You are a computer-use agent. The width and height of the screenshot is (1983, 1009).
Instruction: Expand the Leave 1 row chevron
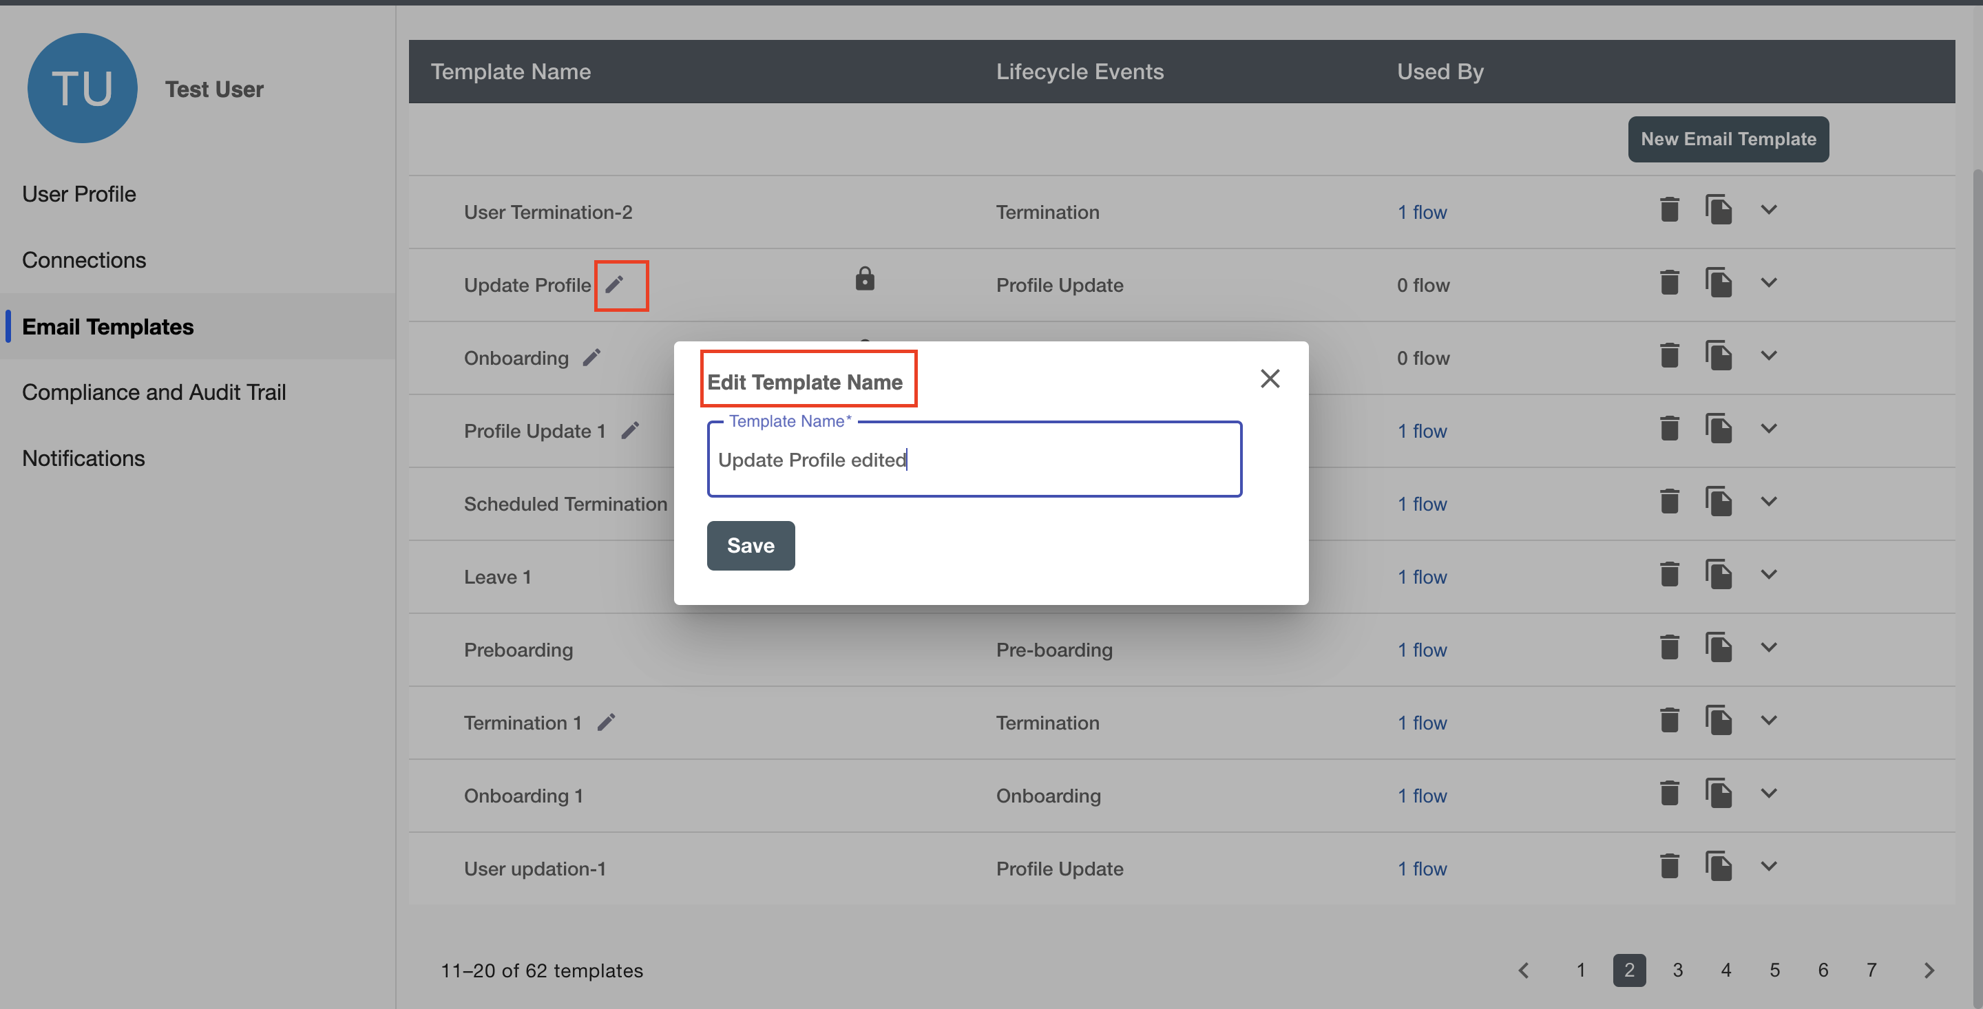1769,575
